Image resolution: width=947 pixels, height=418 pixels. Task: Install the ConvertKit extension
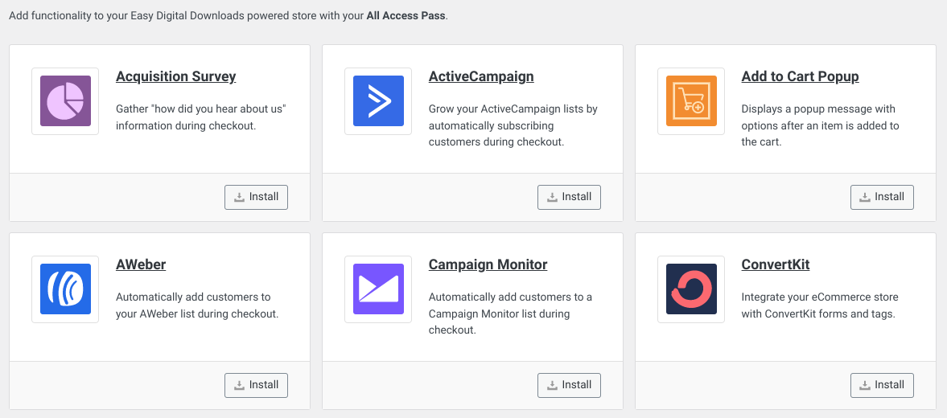(882, 385)
